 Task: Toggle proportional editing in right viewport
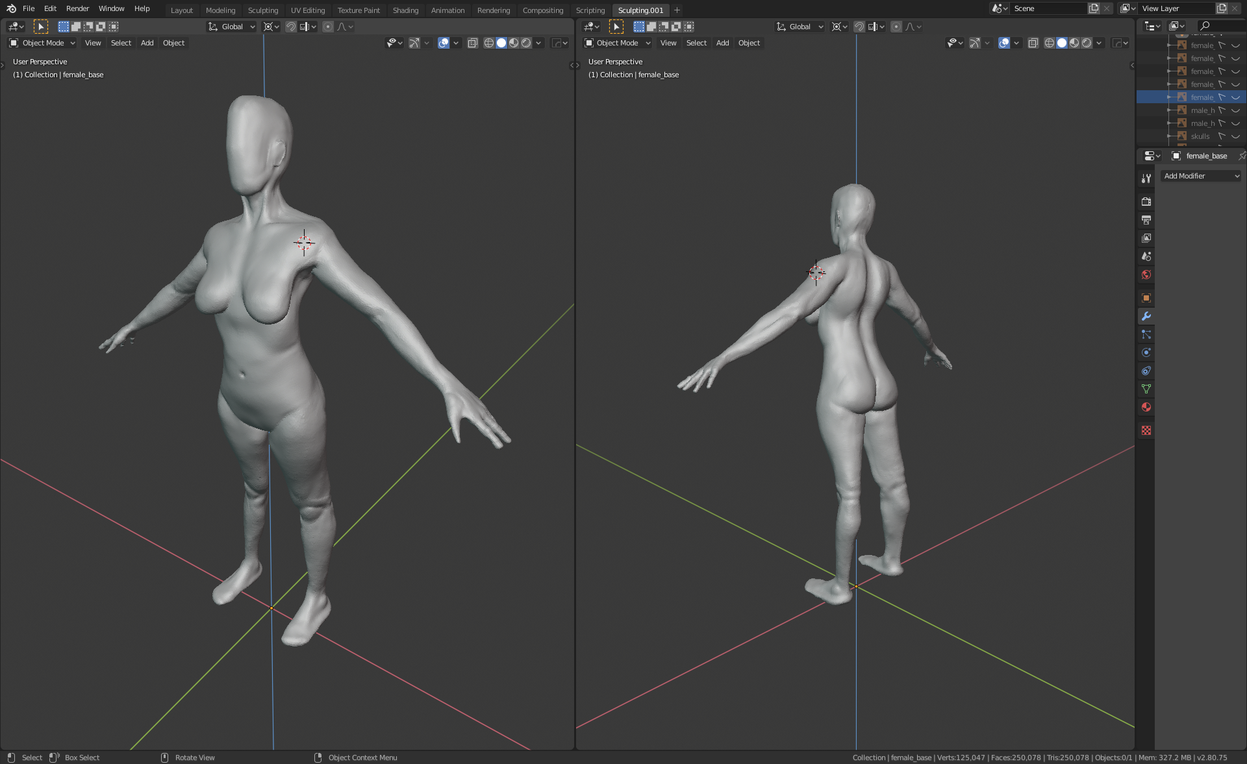[896, 27]
